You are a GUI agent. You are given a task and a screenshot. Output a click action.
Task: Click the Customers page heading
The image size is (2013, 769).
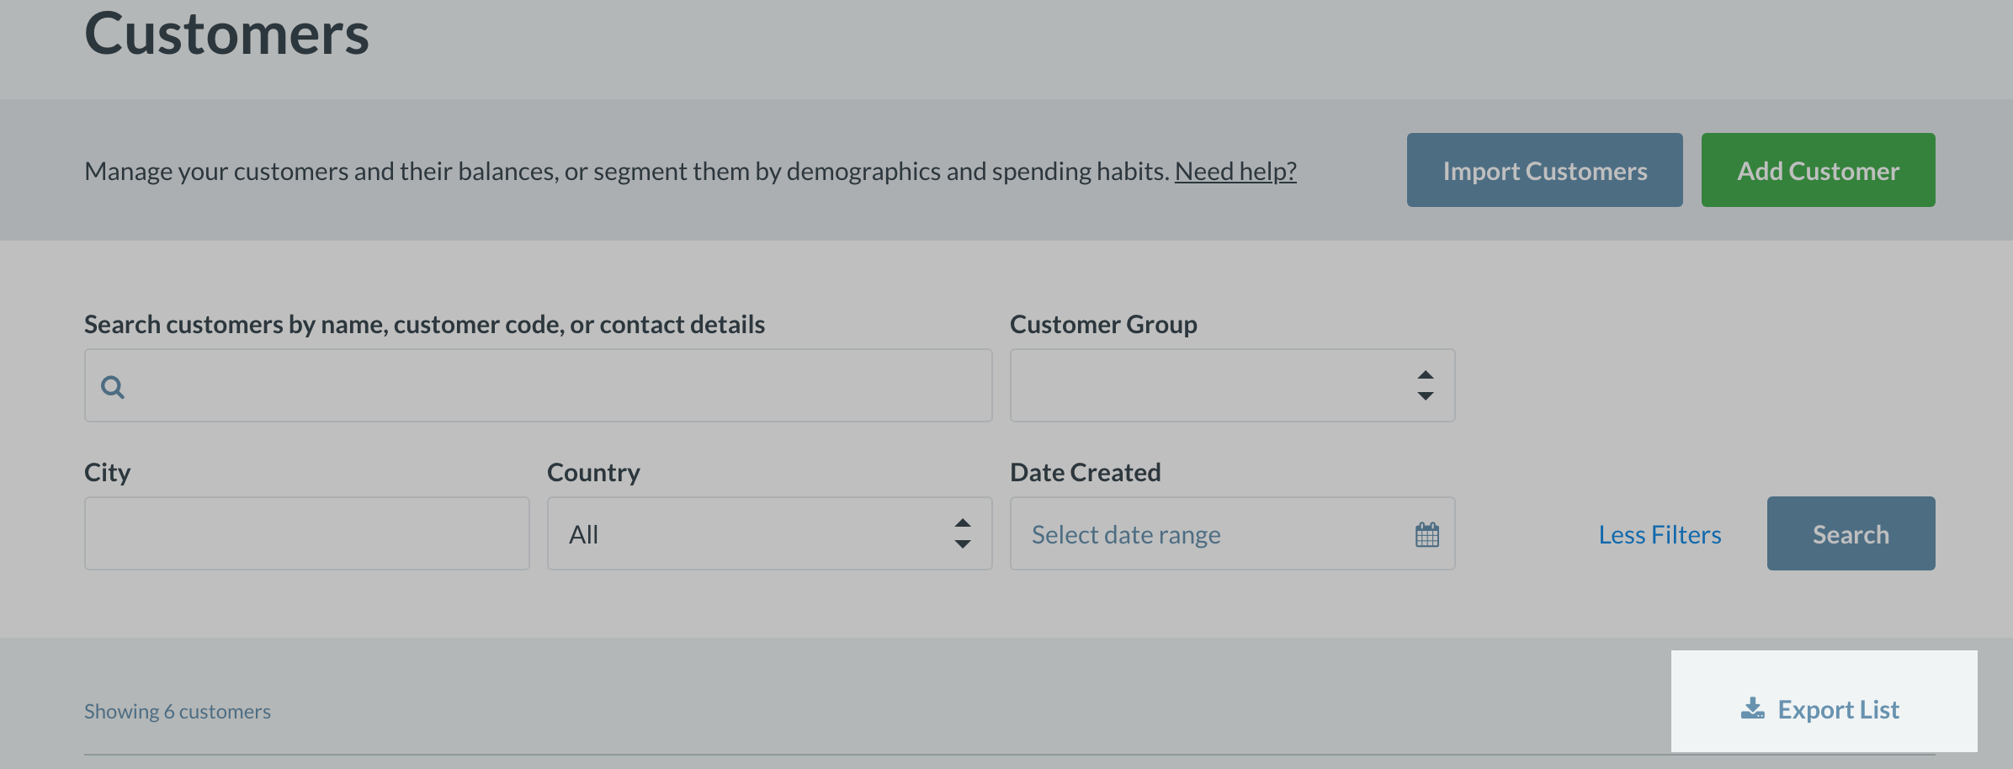226,34
